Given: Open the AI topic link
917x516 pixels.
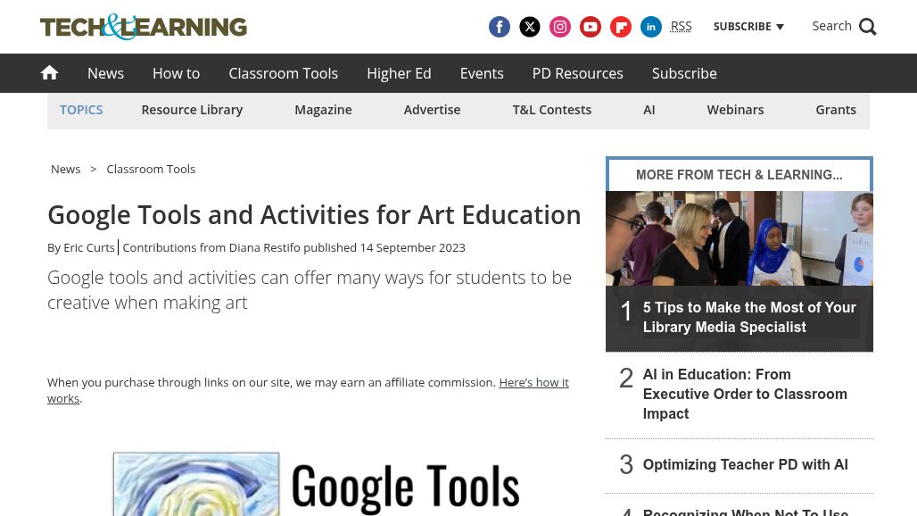Looking at the screenshot, I should click(x=649, y=110).
